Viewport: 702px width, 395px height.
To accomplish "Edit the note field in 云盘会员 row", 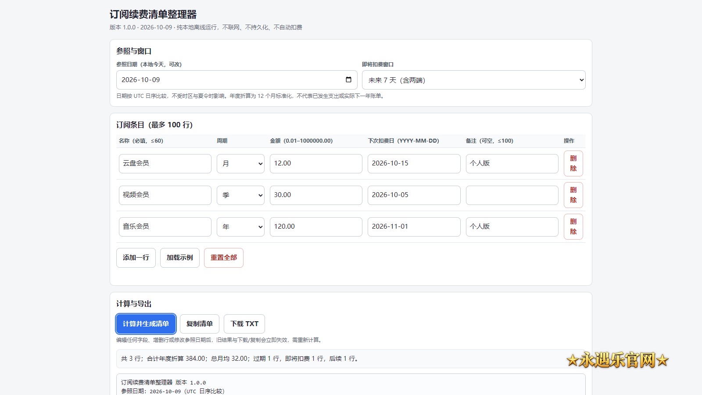I will (x=512, y=163).
